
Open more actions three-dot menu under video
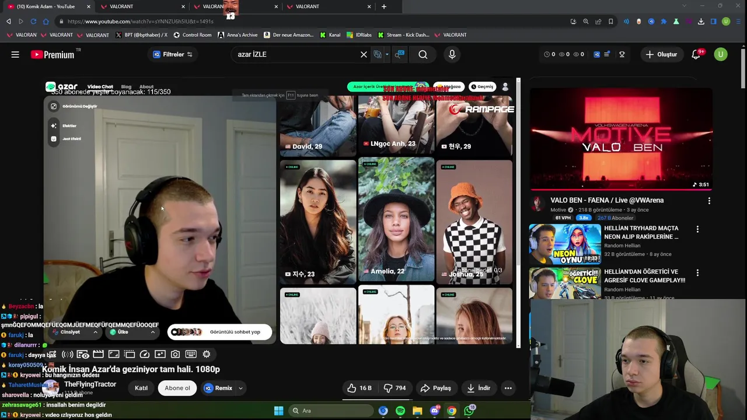(x=508, y=388)
